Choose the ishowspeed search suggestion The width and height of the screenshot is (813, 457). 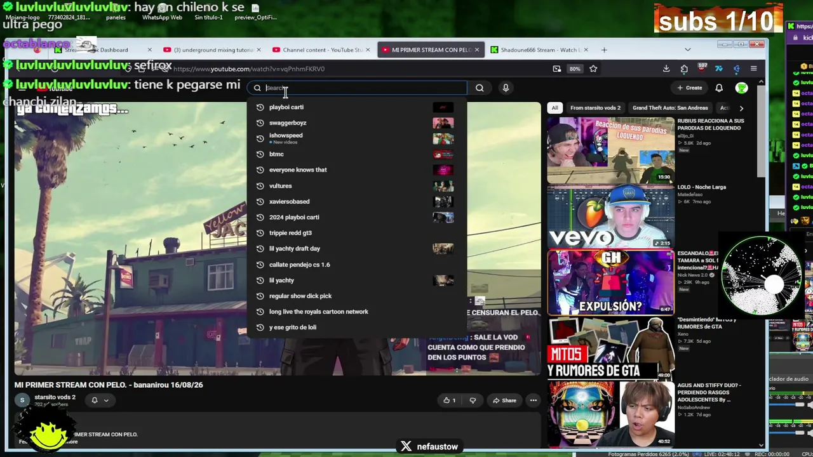357,138
